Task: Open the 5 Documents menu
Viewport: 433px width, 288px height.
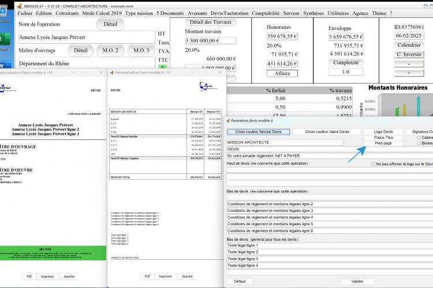Action: pos(170,13)
